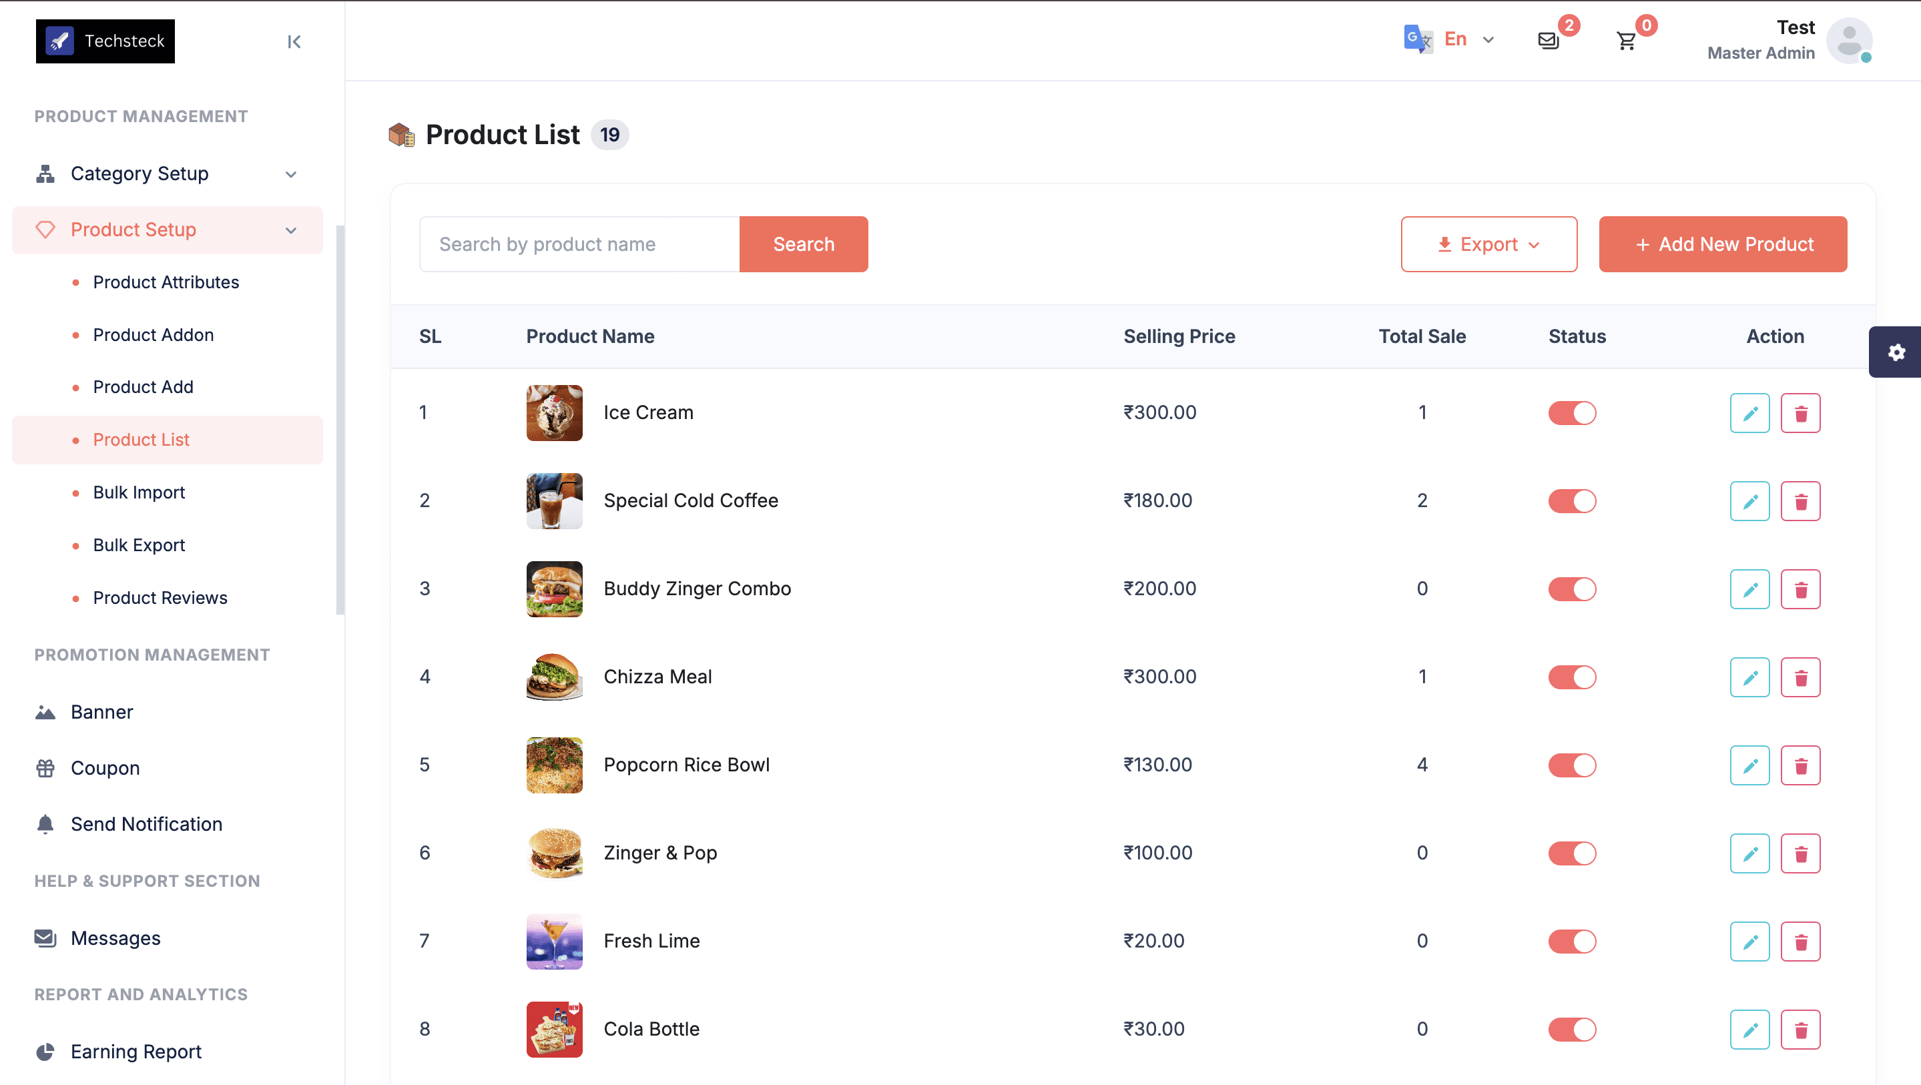Edit the Cola Bottle product
Image resolution: width=1921 pixels, height=1085 pixels.
coord(1749,1029)
